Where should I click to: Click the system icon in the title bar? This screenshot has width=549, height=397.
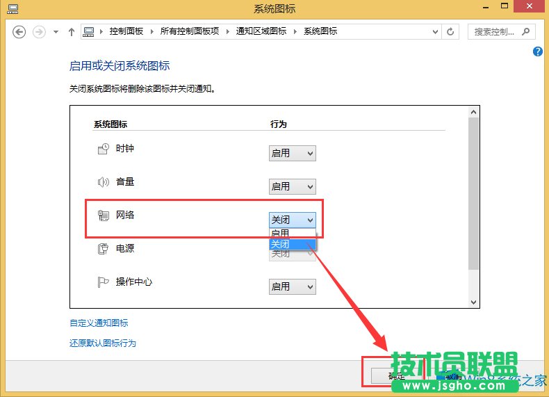13,9
